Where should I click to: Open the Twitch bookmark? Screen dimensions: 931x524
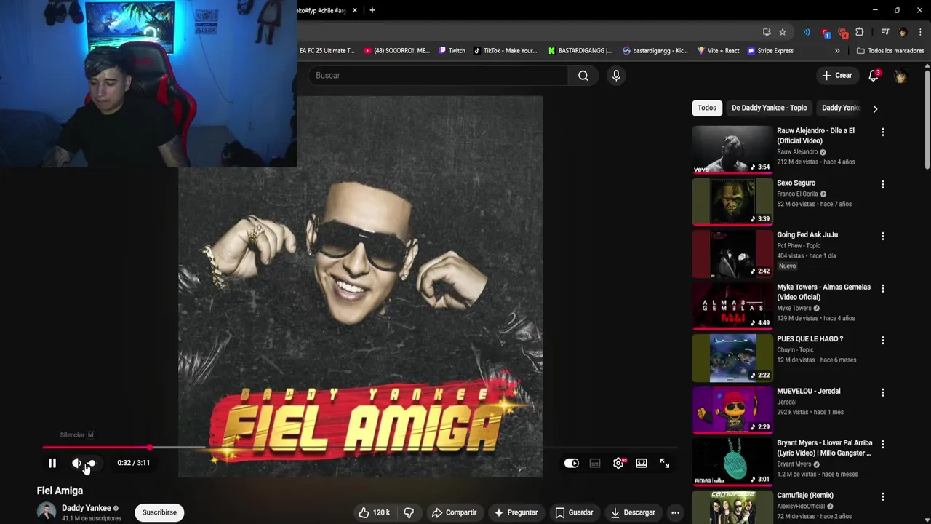(452, 51)
